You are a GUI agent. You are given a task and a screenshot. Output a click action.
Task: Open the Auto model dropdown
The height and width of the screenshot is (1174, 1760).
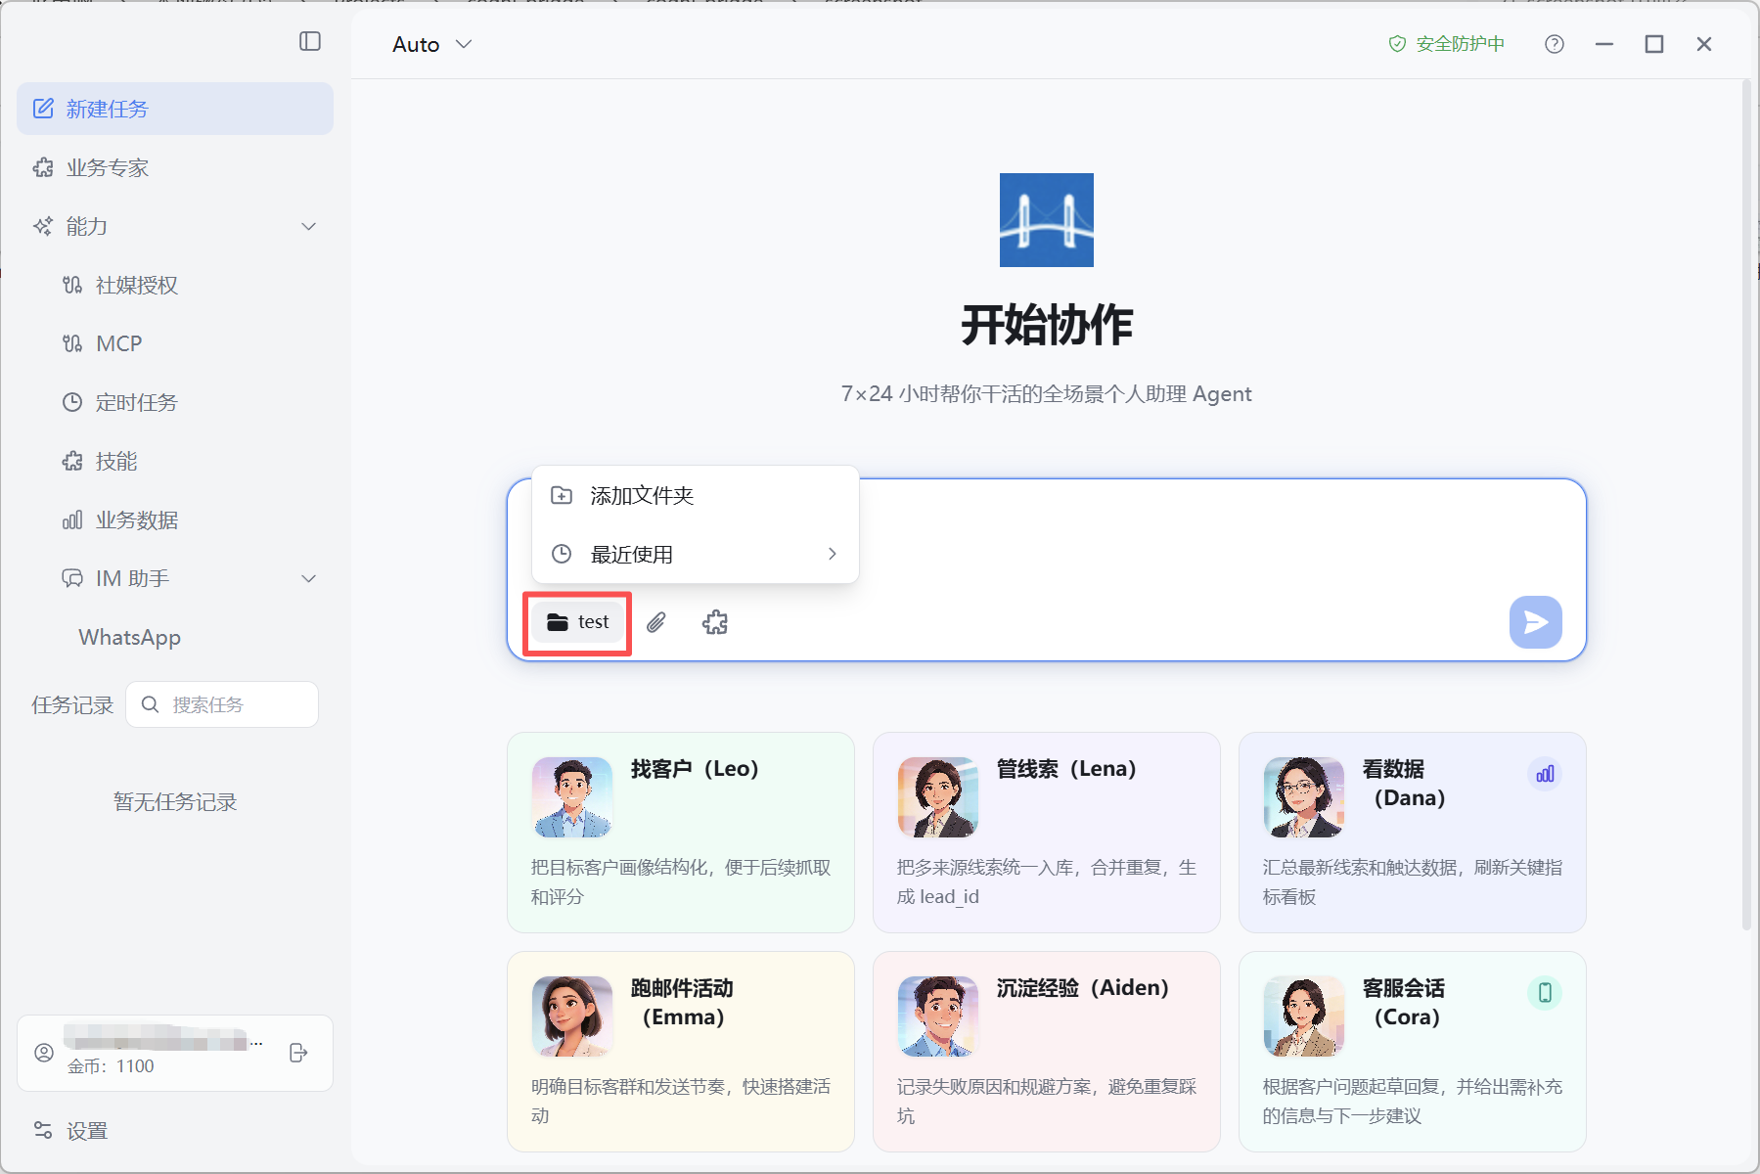click(432, 44)
